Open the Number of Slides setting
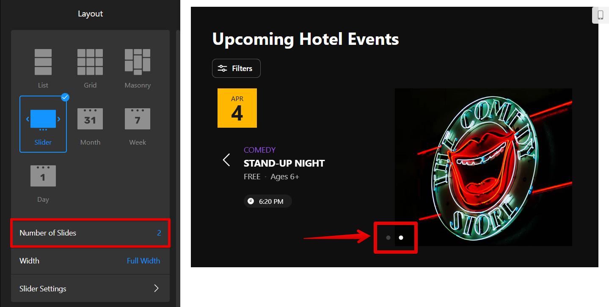The image size is (609, 307). click(x=90, y=233)
